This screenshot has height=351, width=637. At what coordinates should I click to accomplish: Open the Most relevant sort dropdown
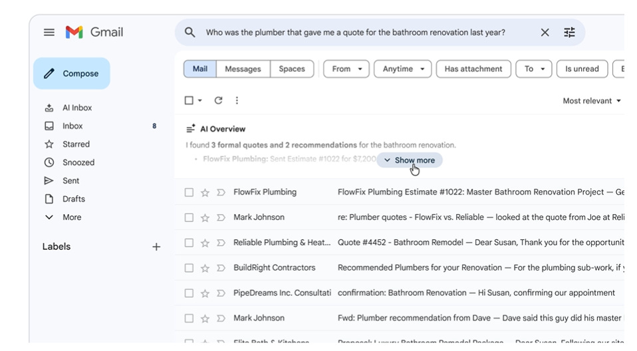pyautogui.click(x=592, y=101)
